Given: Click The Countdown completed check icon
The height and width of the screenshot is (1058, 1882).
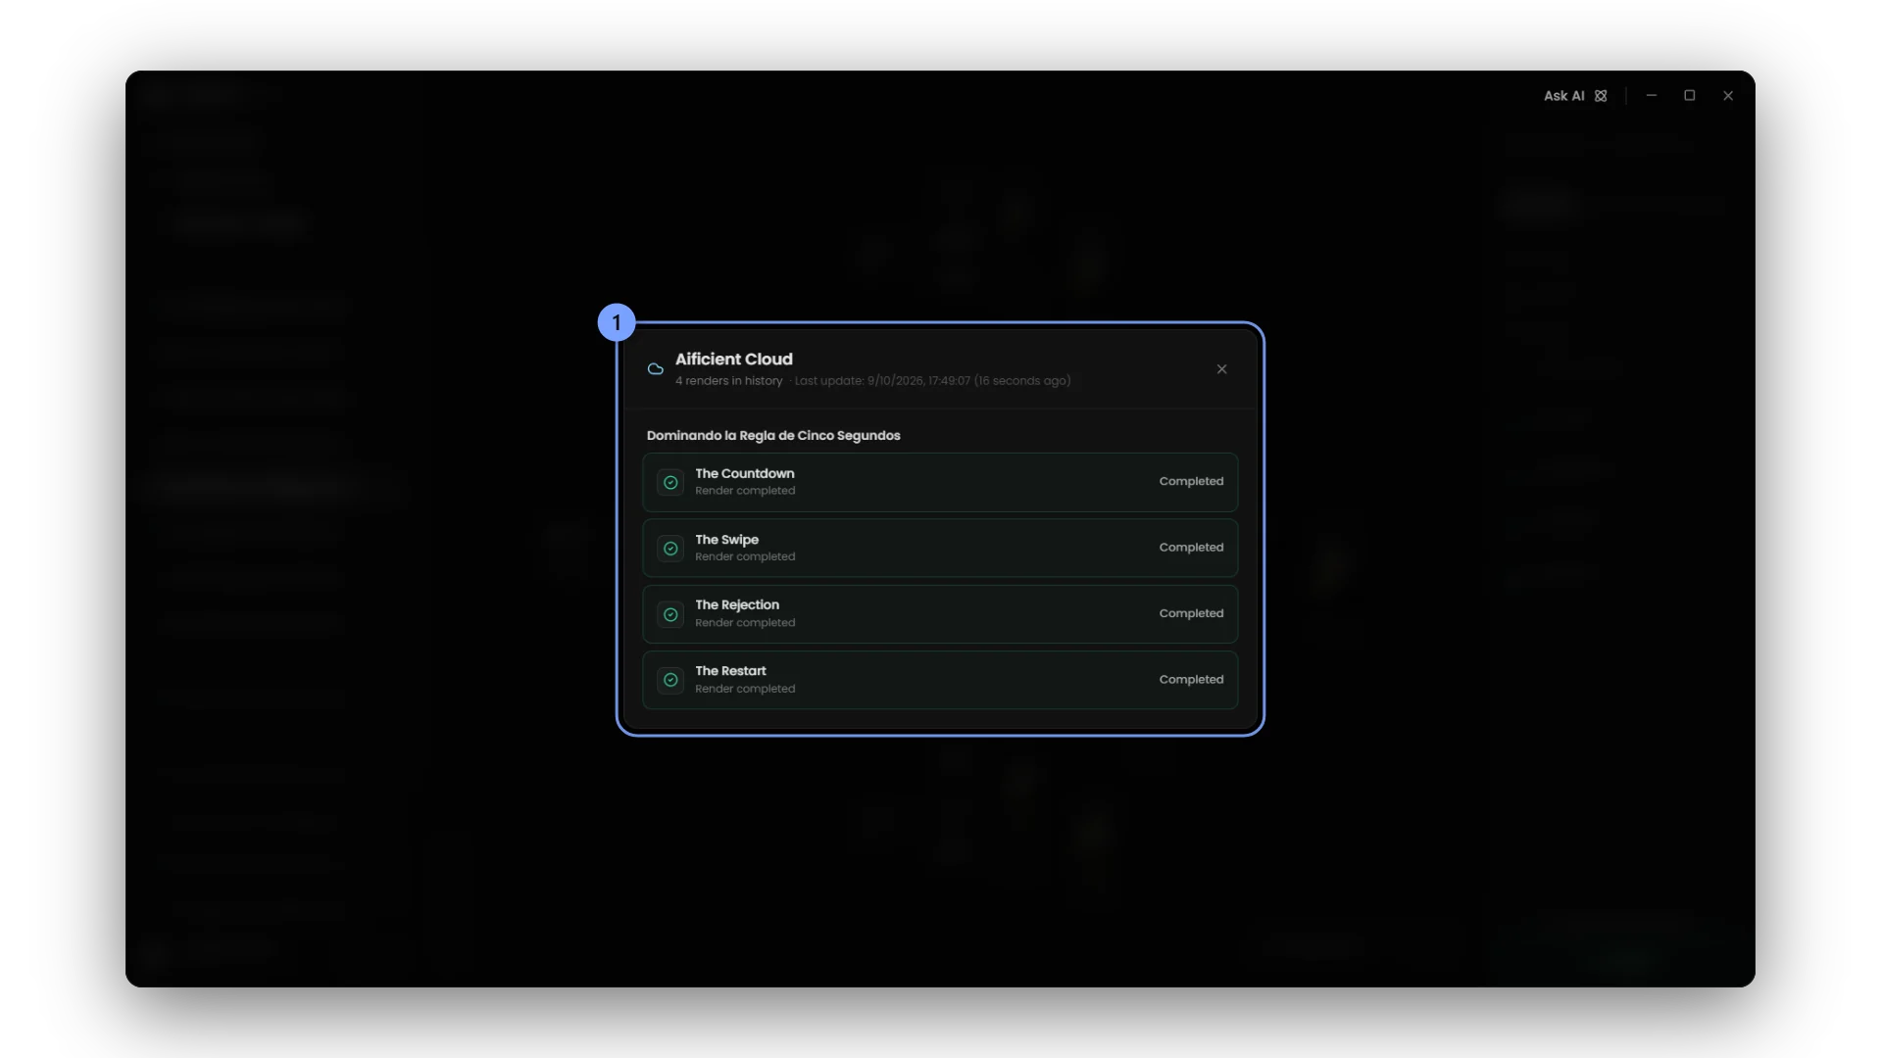Looking at the screenshot, I should pos(670,482).
